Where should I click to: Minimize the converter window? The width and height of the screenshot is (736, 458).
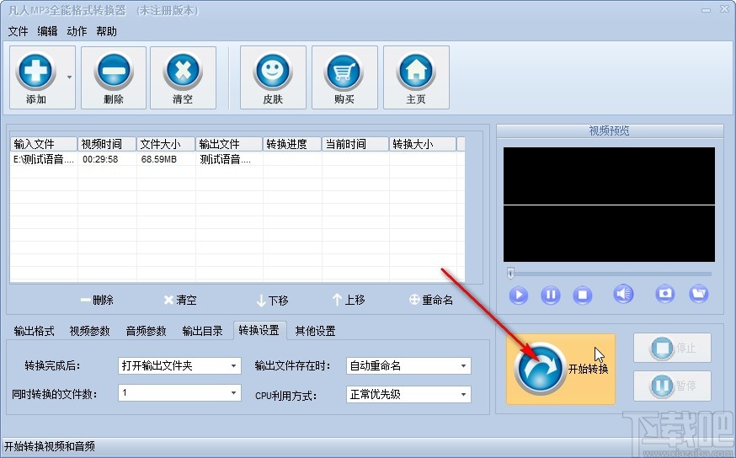click(707, 10)
